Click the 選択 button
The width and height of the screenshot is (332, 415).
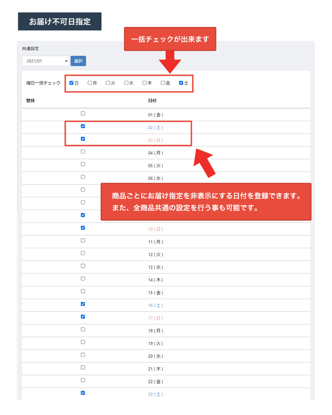point(78,61)
